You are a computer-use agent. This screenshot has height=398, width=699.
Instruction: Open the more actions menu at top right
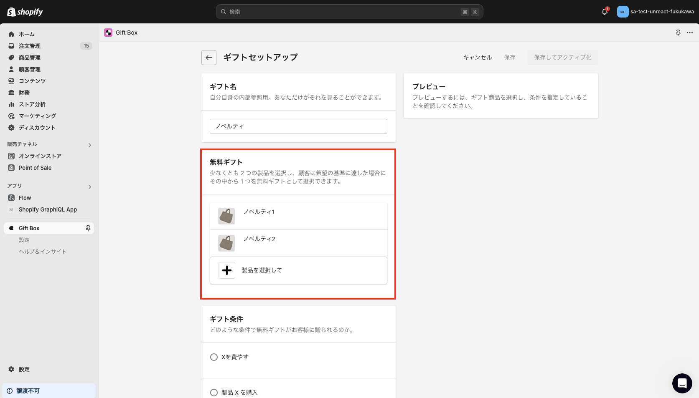pyautogui.click(x=689, y=33)
